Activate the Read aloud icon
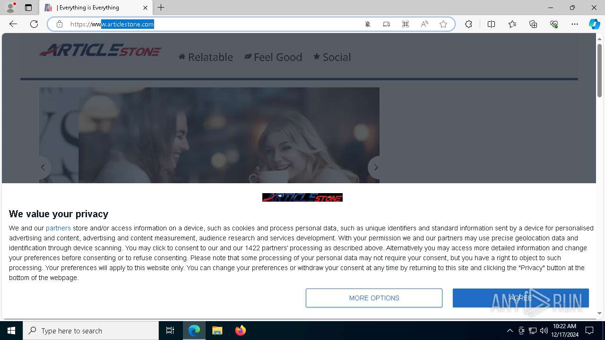Image resolution: width=605 pixels, height=340 pixels. tap(424, 24)
